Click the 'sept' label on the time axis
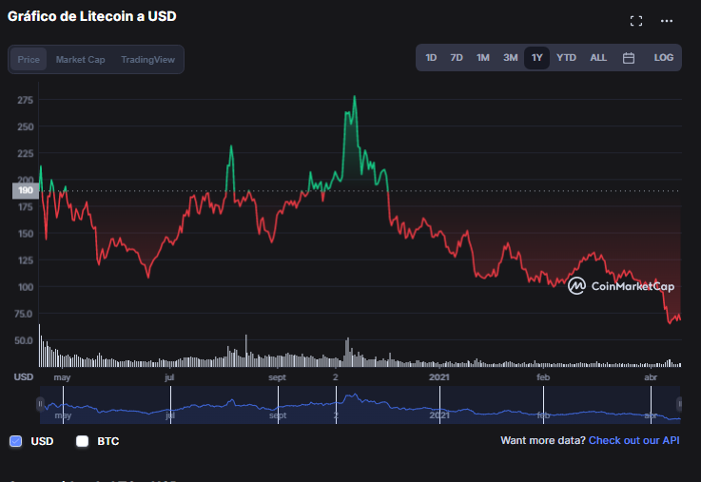The height and width of the screenshot is (482, 701). [x=277, y=377]
